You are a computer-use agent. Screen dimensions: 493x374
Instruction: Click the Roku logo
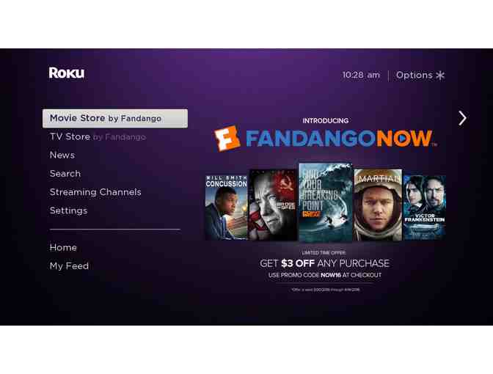click(66, 73)
